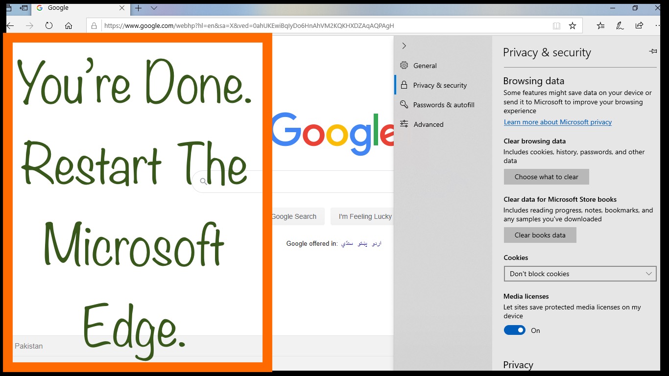Open the tab preview chevron
Image resolution: width=669 pixels, height=376 pixels.
tap(154, 8)
